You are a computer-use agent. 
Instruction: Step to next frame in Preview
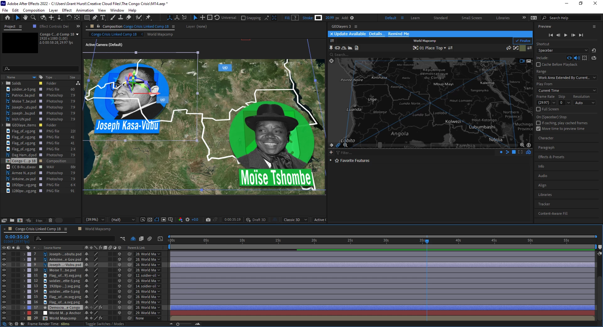click(x=573, y=35)
